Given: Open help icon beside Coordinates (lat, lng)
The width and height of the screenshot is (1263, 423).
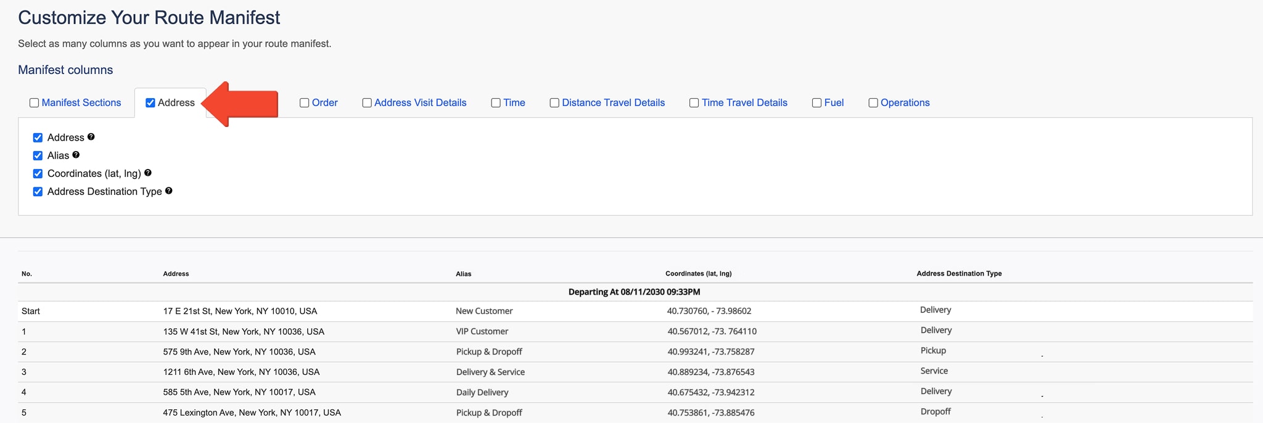Looking at the screenshot, I should pyautogui.click(x=148, y=173).
